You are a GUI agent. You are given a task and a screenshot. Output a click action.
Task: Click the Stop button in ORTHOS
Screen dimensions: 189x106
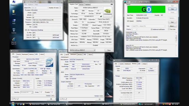coord(172,9)
